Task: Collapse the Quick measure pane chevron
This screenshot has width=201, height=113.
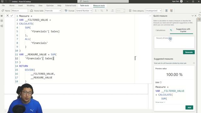Action: [x=193, y=16]
